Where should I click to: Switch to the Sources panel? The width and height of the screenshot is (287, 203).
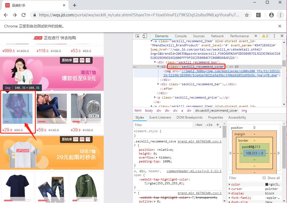tap(199, 36)
